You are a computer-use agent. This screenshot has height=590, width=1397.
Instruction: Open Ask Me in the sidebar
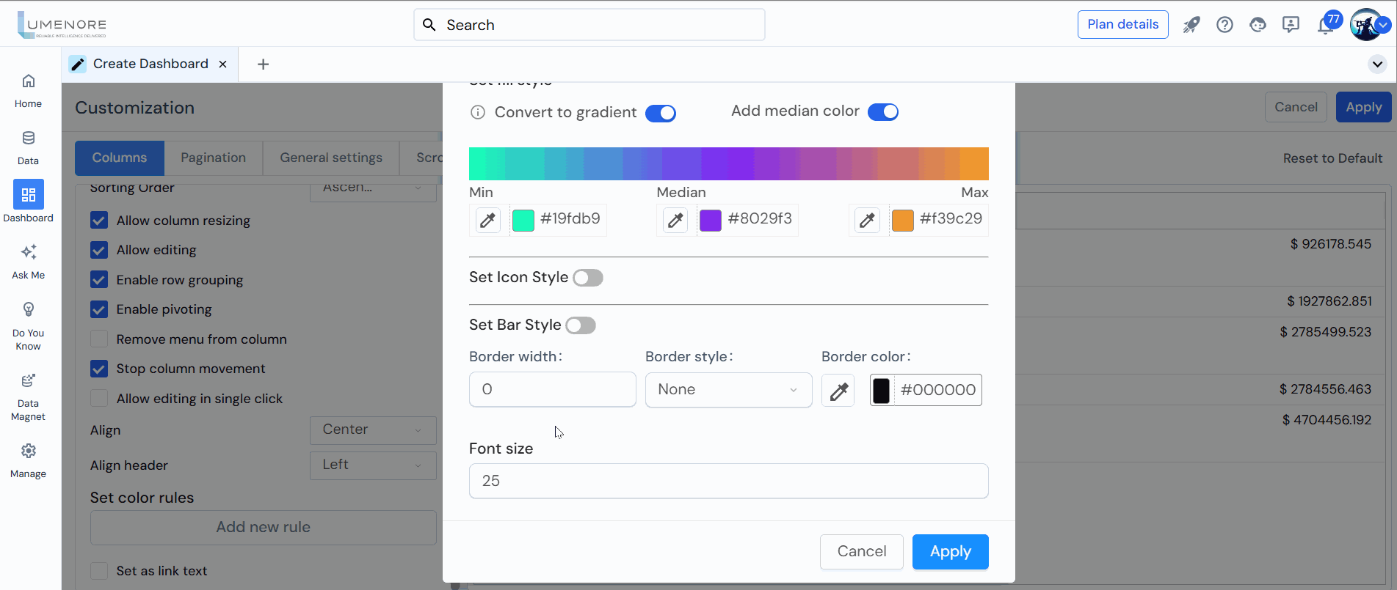point(29,261)
